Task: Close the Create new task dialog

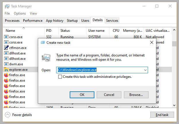Action: coord(151,42)
